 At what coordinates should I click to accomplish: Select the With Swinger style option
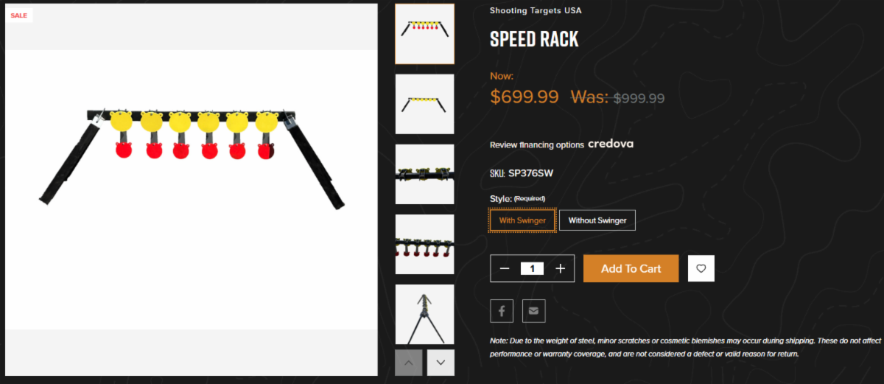coord(522,220)
